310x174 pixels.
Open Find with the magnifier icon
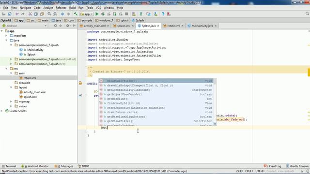point(49,14)
